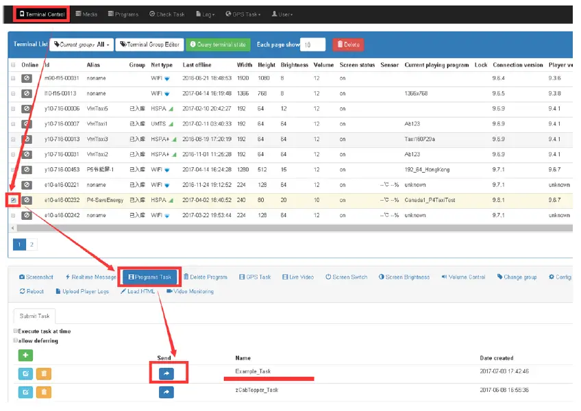
Task: Open the Media menu item
Action: pyautogui.click(x=86, y=14)
